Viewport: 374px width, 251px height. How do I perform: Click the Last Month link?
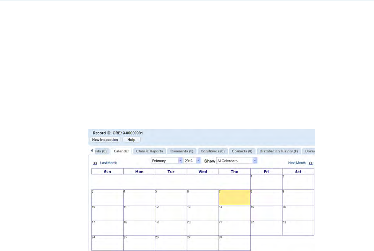point(108,163)
